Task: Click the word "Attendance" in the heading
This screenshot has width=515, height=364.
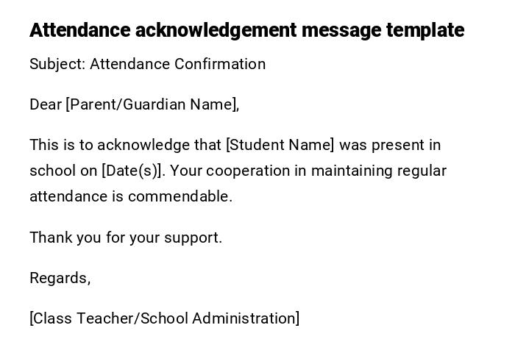Action: [79, 30]
